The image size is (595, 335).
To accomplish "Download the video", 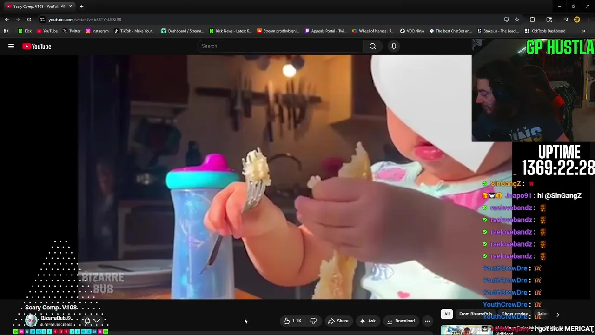I will (401, 321).
